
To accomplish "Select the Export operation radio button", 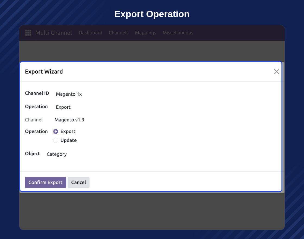I will click(56, 131).
